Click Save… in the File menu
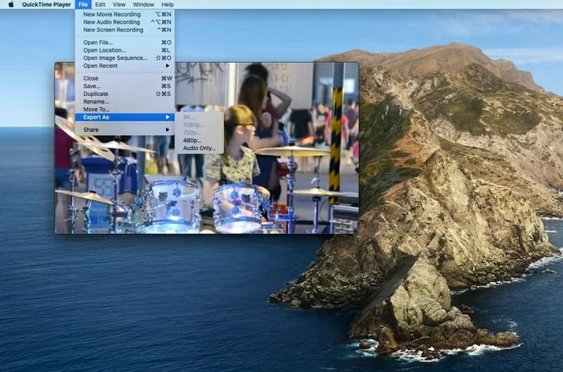 (92, 86)
